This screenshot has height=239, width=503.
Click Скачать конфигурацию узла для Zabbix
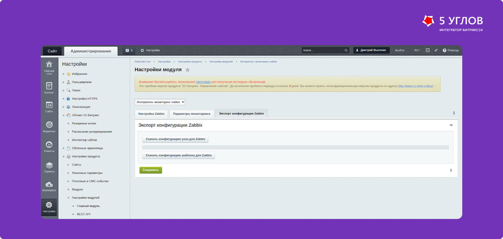pyautogui.click(x=175, y=139)
